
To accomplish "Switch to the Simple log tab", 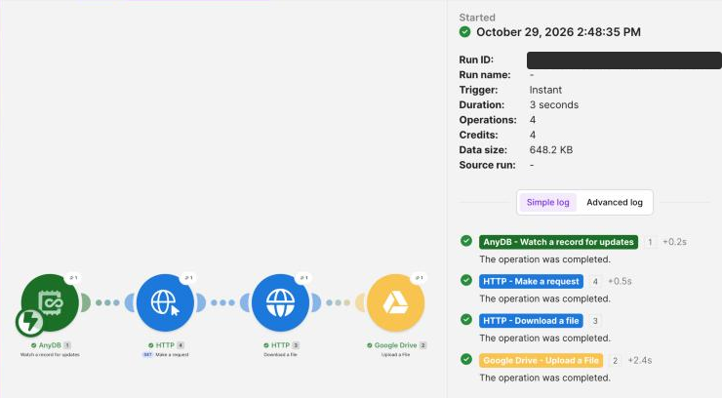I will point(548,203).
